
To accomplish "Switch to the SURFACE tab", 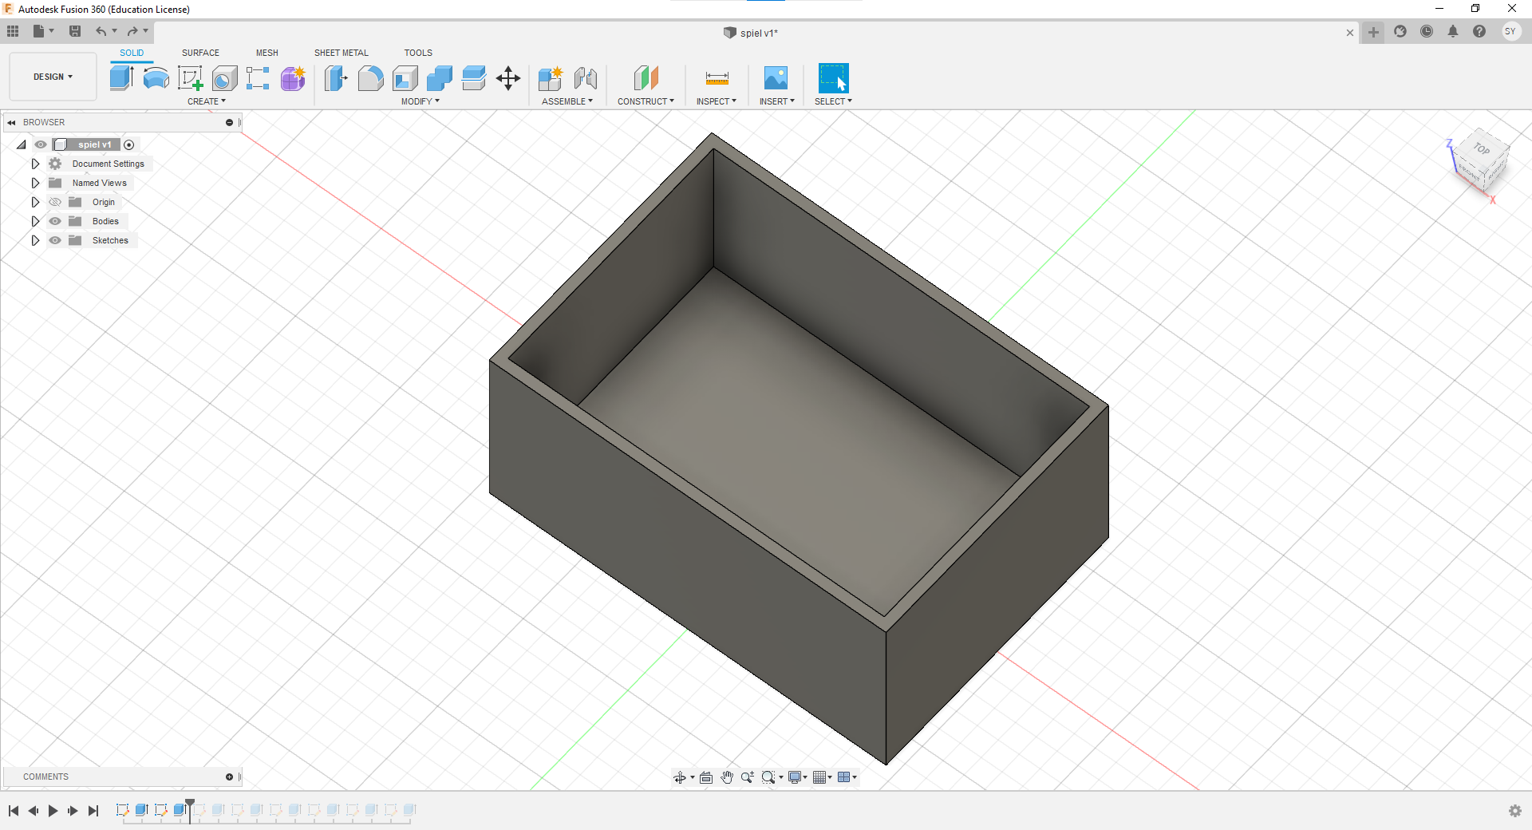I will point(200,53).
